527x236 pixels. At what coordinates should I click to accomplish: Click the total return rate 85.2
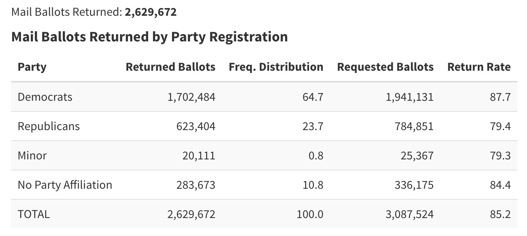(501, 214)
